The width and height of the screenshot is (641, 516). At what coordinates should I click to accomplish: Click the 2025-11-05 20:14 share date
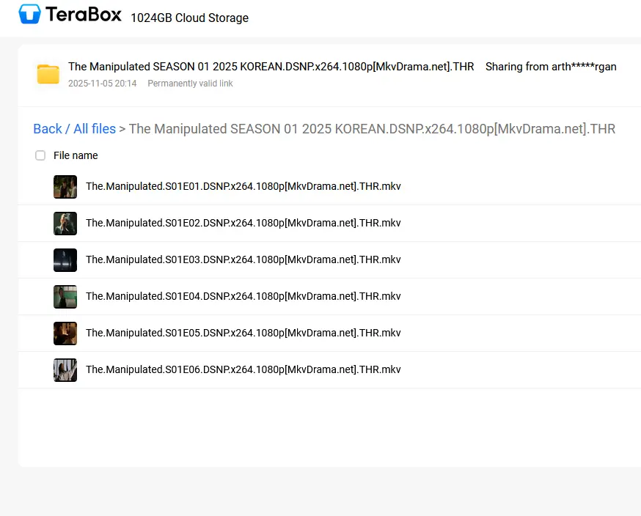coord(102,84)
